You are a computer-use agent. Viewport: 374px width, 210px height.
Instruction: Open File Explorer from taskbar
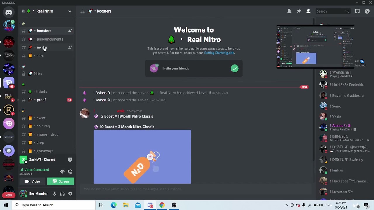[x=125, y=205]
